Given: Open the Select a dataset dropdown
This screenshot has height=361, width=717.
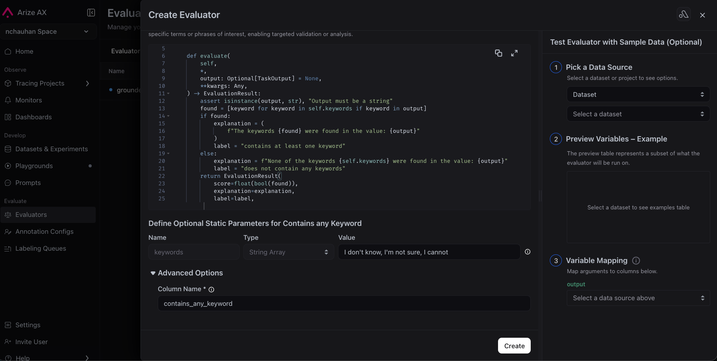Looking at the screenshot, I should point(638,114).
